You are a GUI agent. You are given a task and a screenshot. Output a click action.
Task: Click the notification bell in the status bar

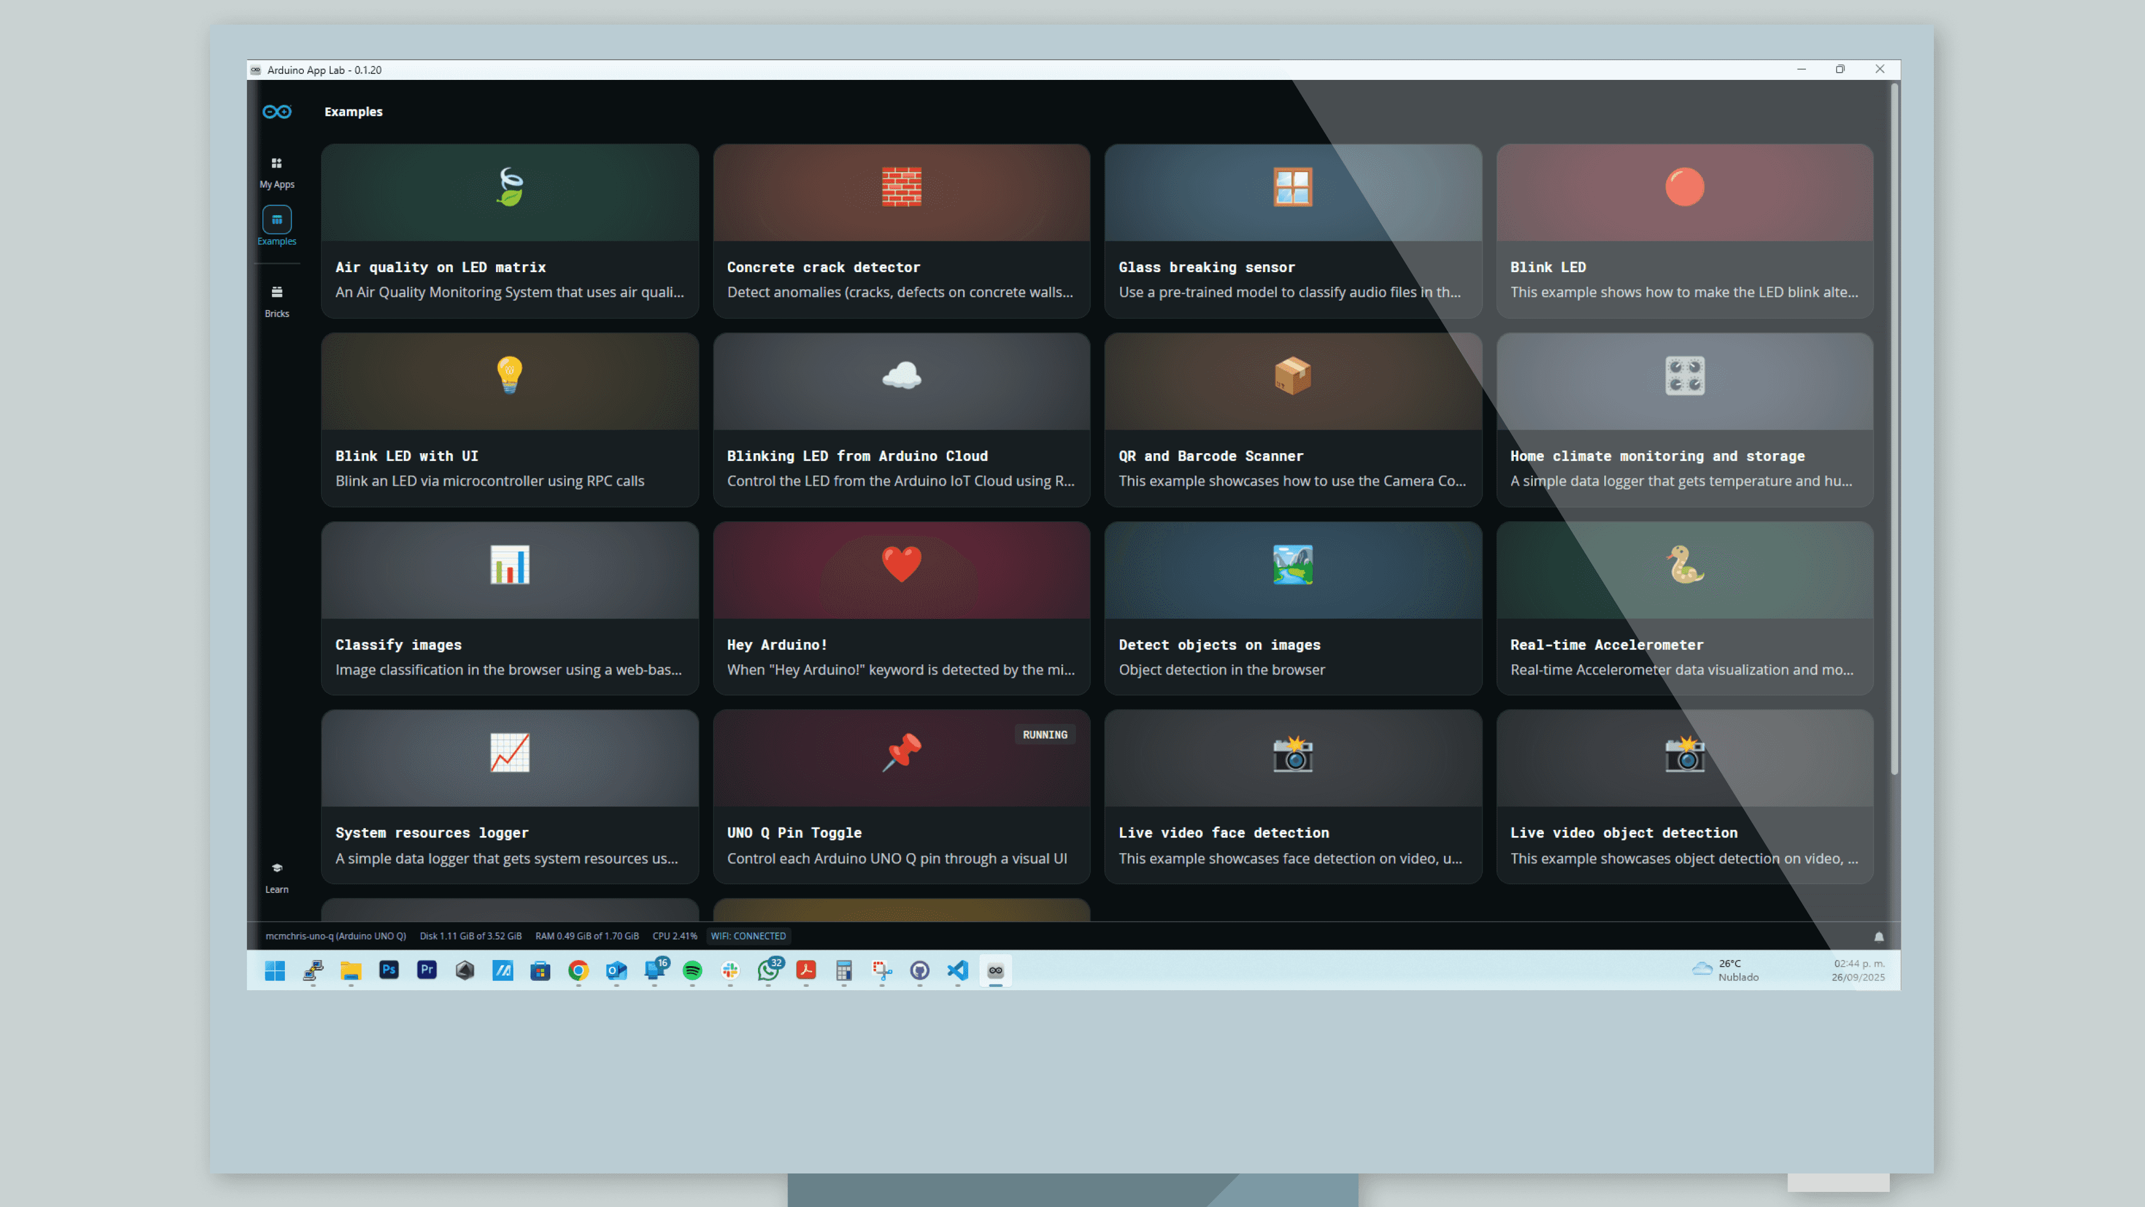pos(1879,937)
